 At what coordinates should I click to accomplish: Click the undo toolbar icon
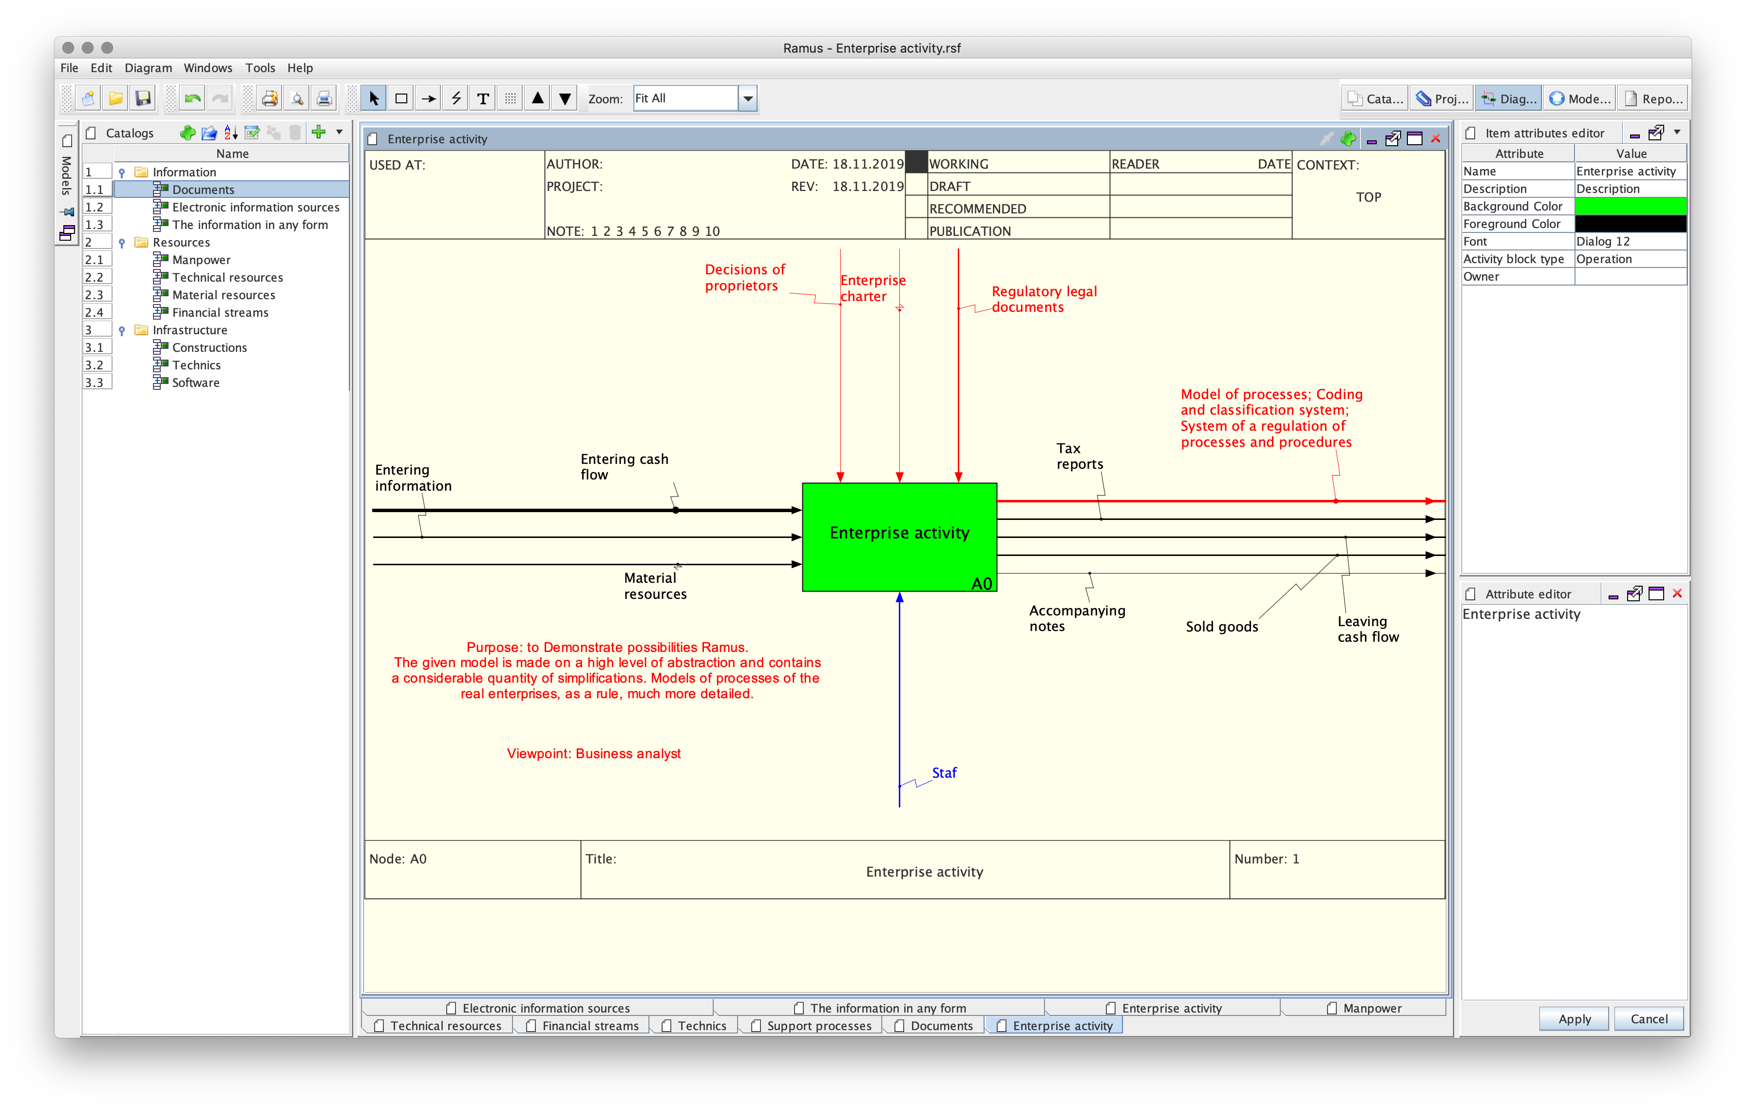click(x=192, y=98)
